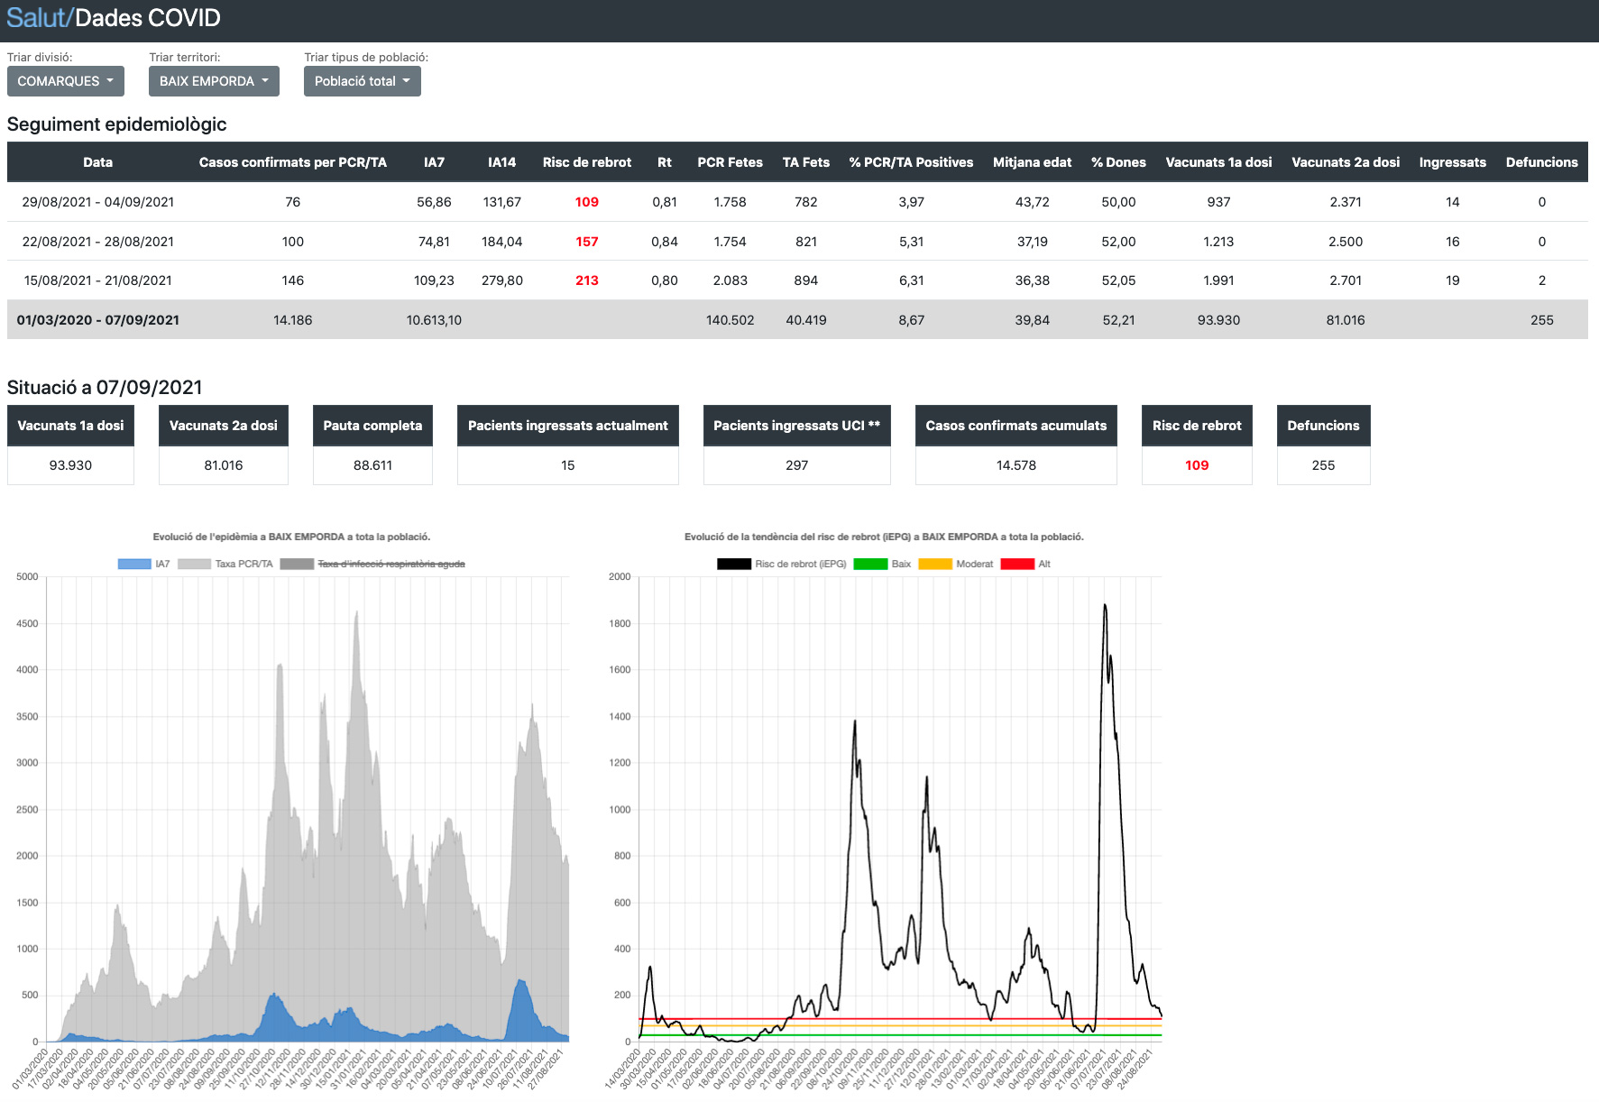This screenshot has width=1599, height=1102.
Task: Click the cumulative cases value 14.186
Action: [293, 320]
